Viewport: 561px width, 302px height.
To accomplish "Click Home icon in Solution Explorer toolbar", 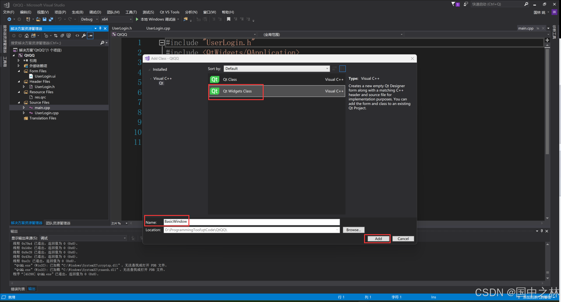I will point(27,35).
